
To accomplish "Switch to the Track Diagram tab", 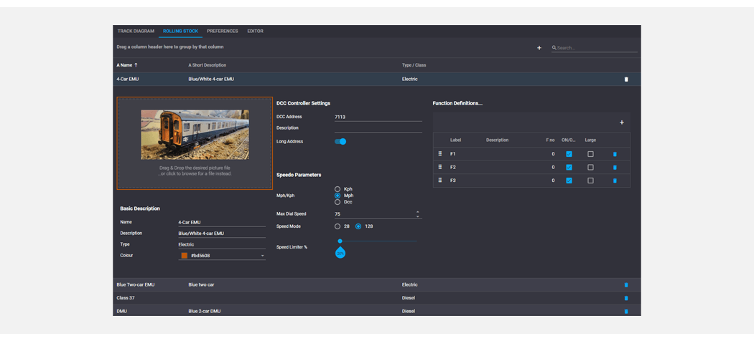I will pos(136,32).
